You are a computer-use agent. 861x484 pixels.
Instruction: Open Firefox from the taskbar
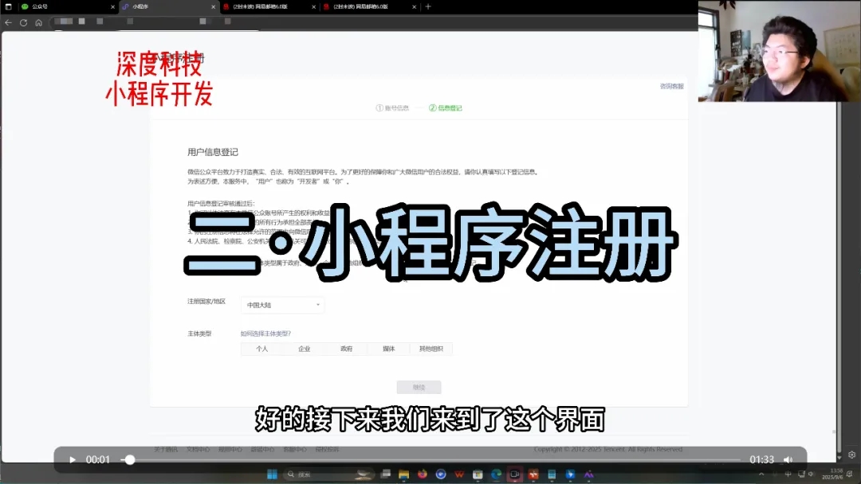422,473
